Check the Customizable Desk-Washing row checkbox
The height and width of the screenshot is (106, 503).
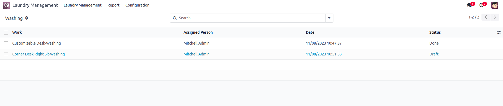pos(6,43)
